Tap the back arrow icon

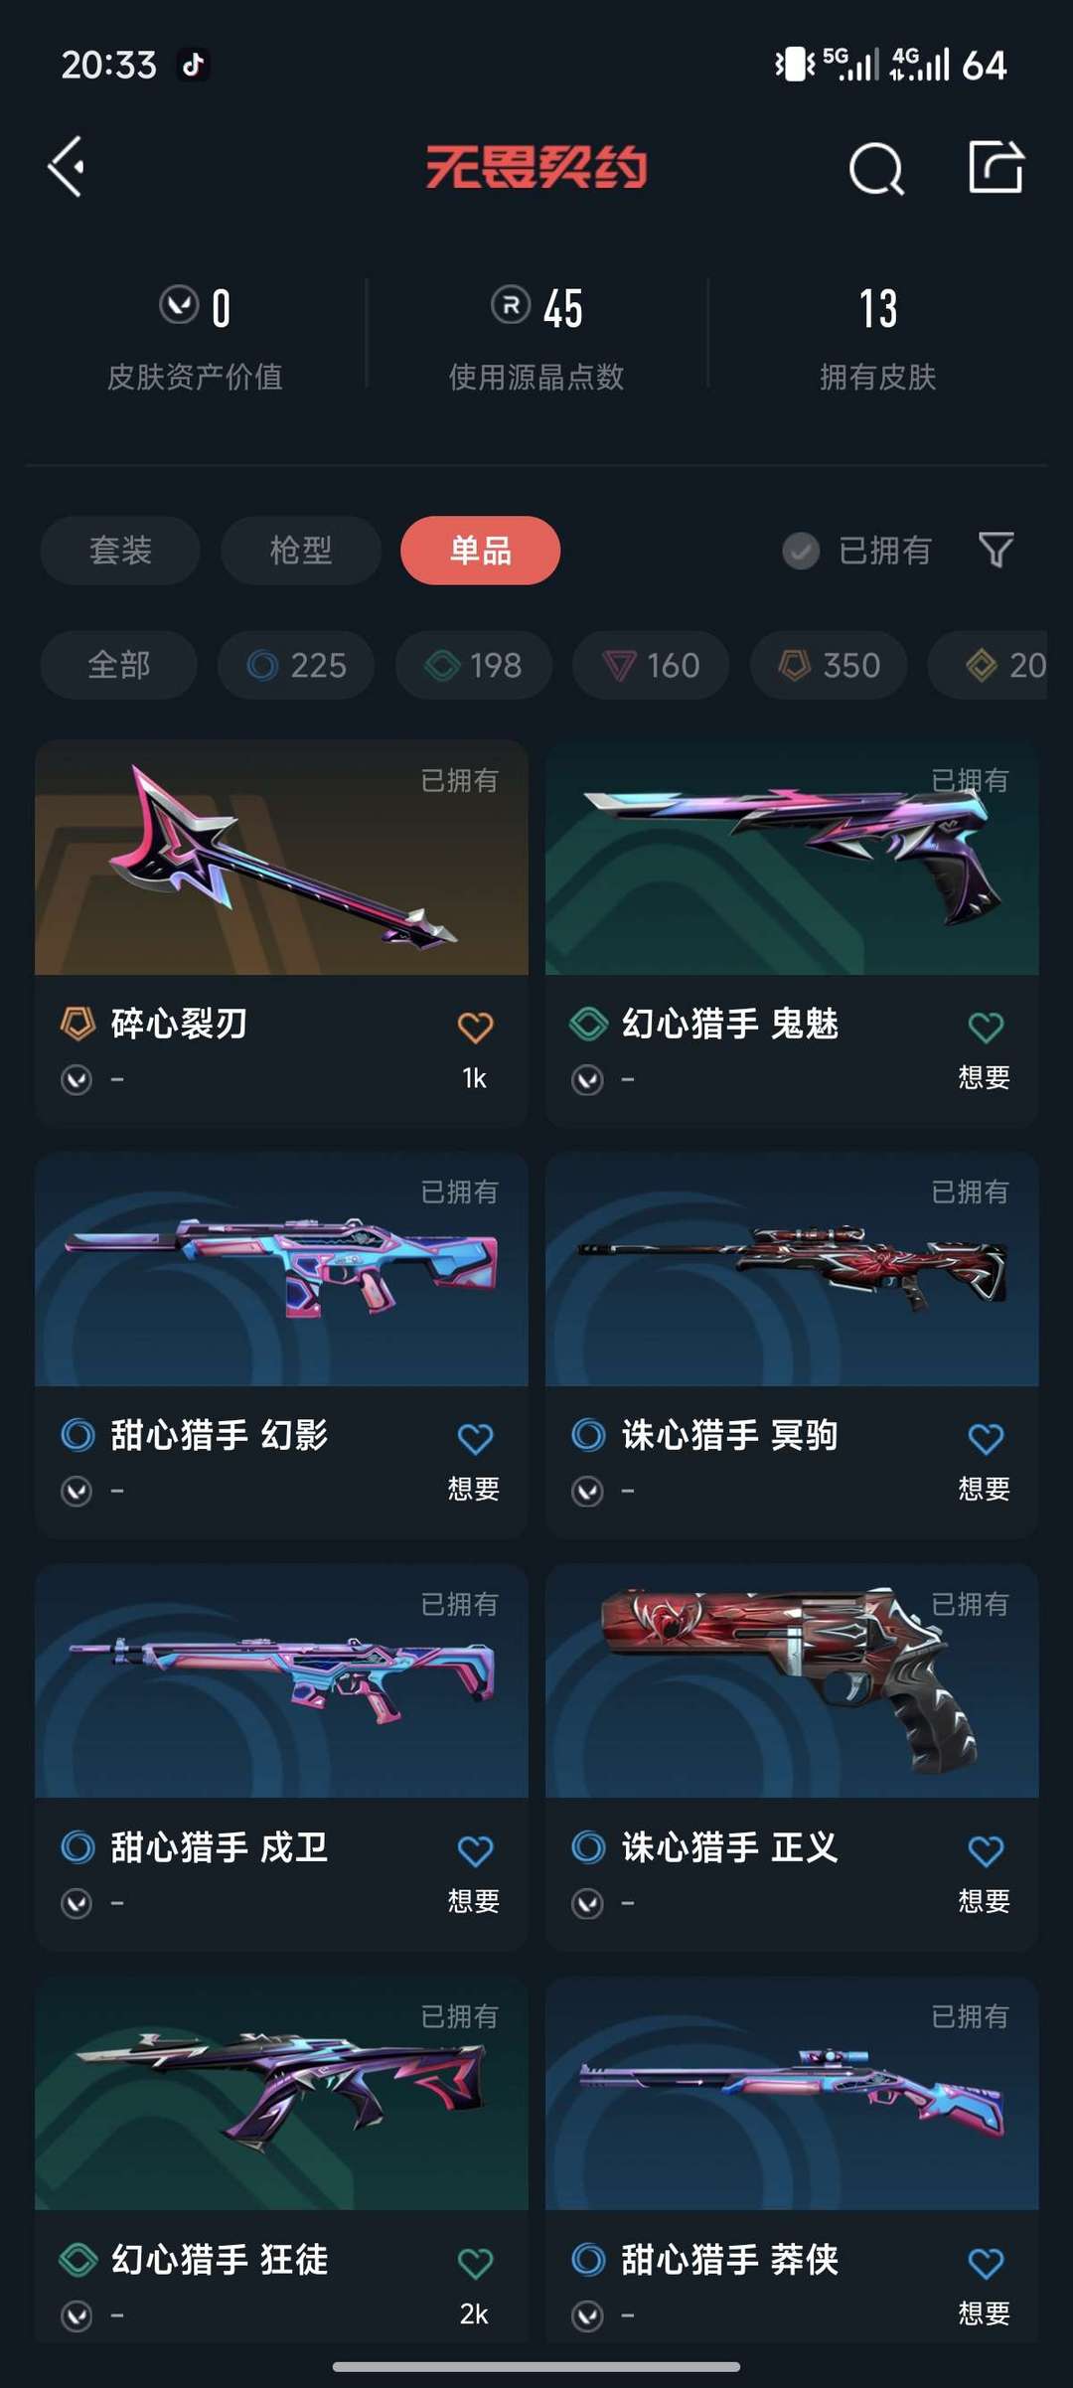pyautogui.click(x=67, y=167)
